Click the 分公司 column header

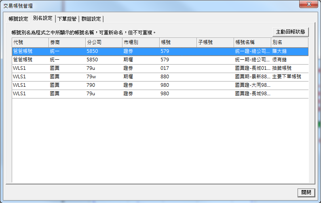pos(103,42)
